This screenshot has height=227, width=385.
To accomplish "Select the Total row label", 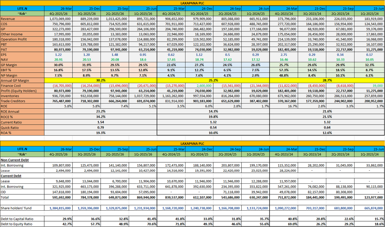I will click(x=5, y=198).
